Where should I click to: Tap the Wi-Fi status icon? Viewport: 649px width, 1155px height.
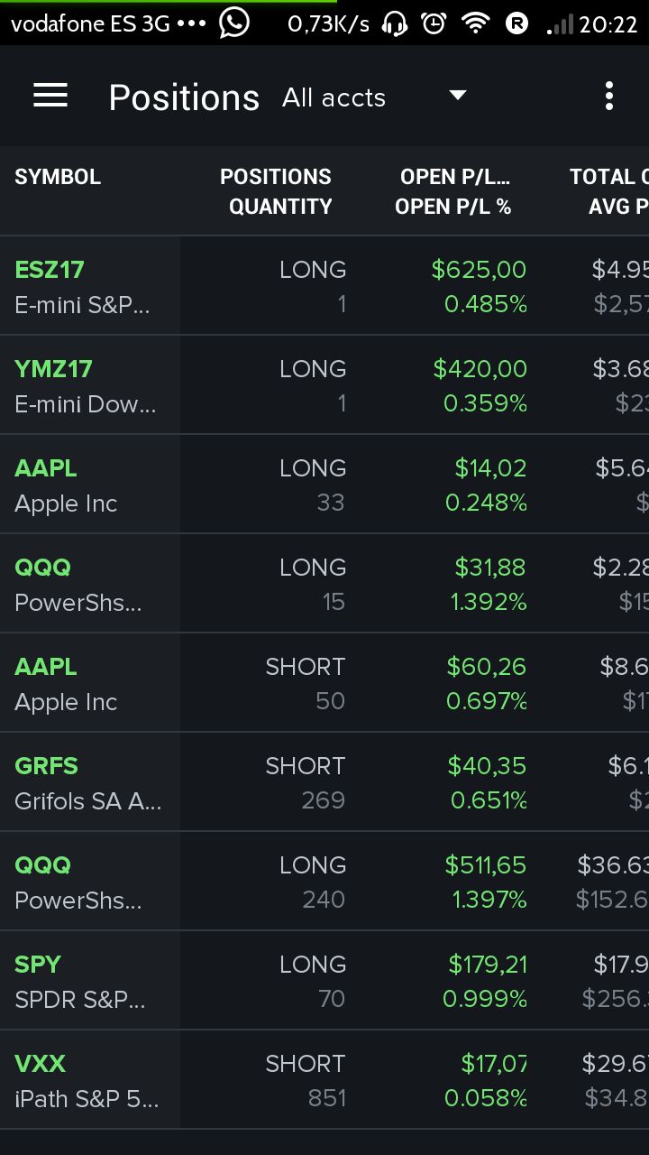click(474, 23)
